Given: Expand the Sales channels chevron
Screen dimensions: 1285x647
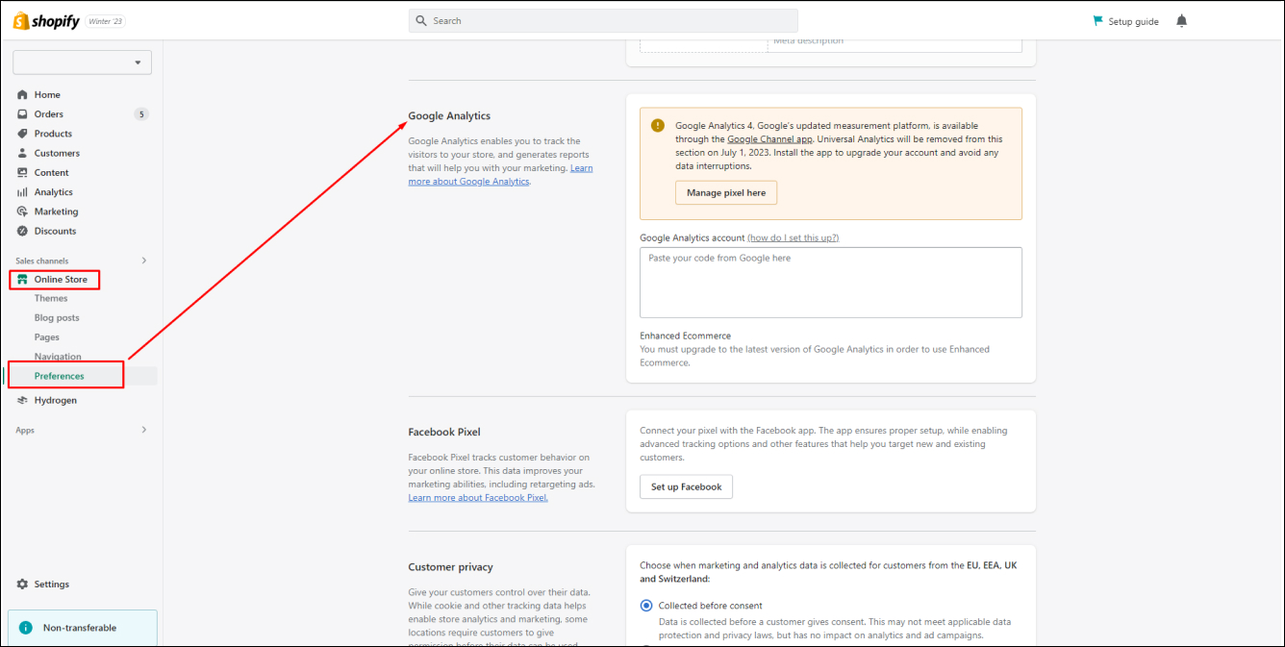Looking at the screenshot, I should coord(144,261).
